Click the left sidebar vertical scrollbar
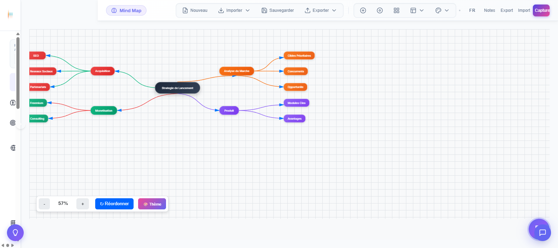 pos(18,73)
